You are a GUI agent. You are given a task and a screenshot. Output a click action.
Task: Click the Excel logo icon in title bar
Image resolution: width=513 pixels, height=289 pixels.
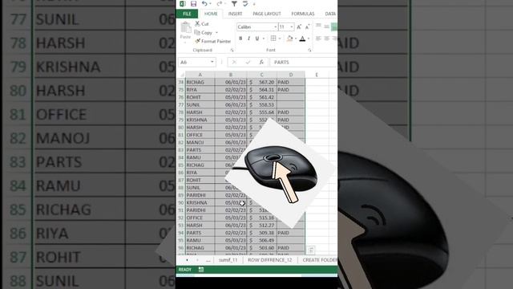click(x=183, y=3)
